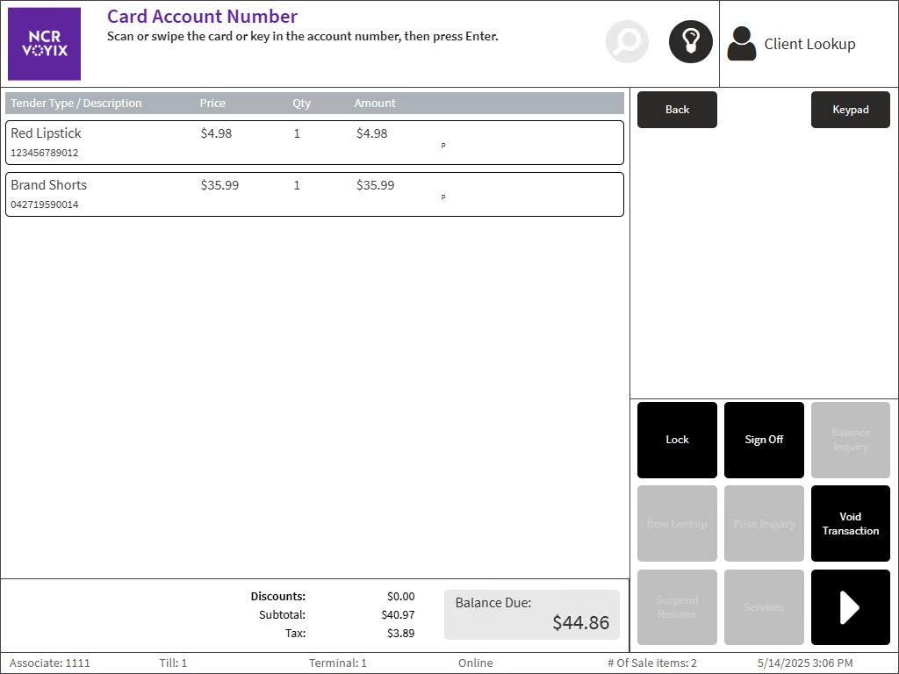Open Item Lookup

(677, 524)
